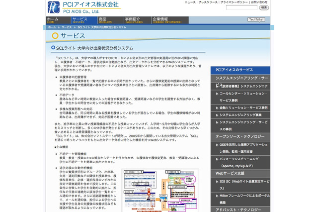Open the 企業情報 COMPANY INFORMATION tab
318x212 pixels.
point(170,20)
